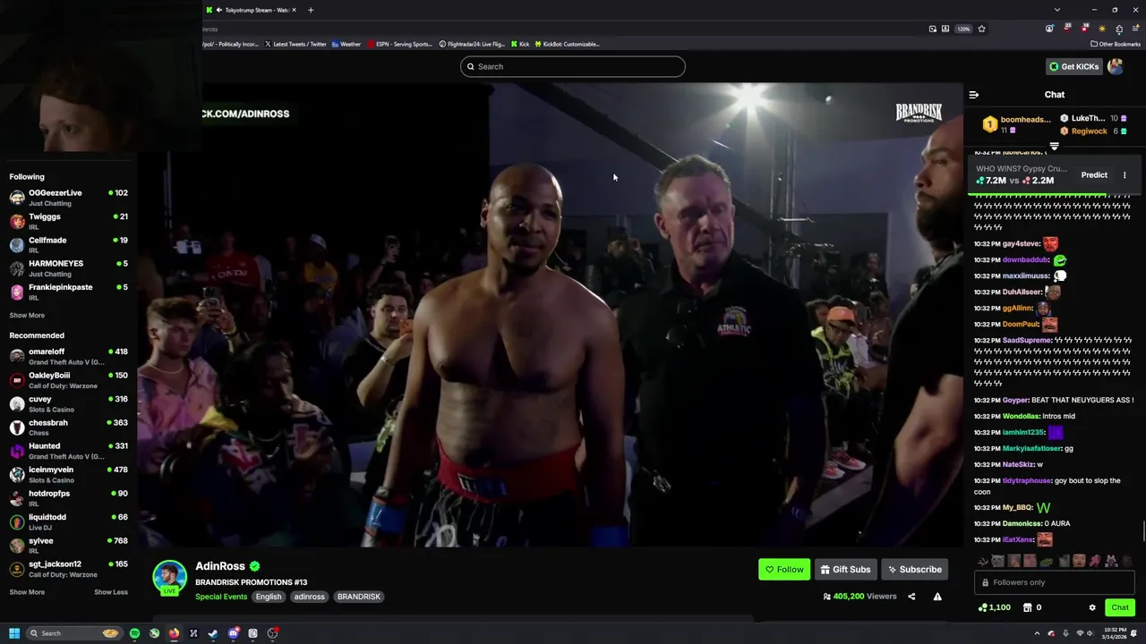
Task: Open Windows Start menu
Action: pos(13,633)
